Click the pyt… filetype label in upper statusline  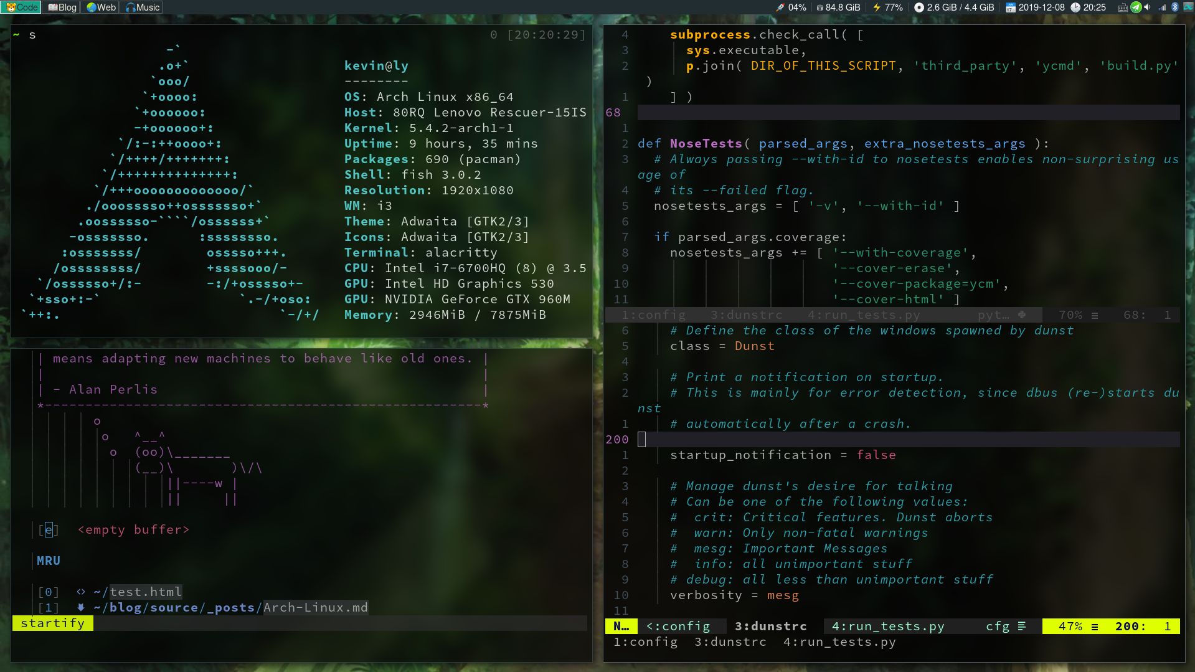993,315
